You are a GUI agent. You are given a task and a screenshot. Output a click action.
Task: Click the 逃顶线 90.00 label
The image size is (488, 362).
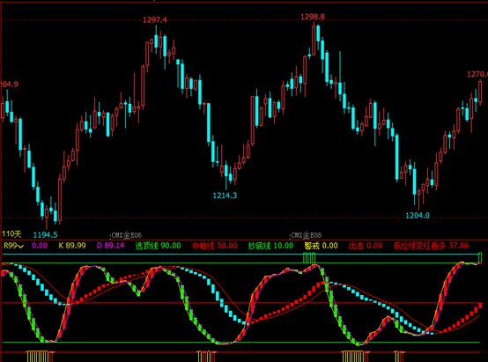coord(158,246)
